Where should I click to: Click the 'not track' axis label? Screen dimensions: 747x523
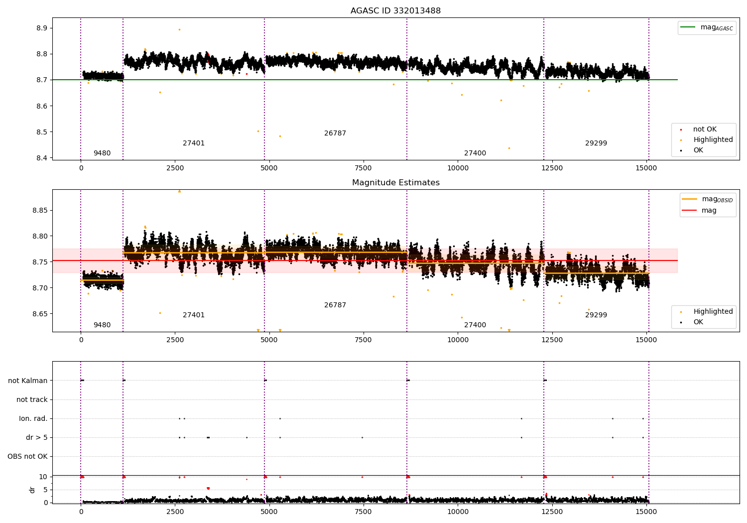point(32,399)
